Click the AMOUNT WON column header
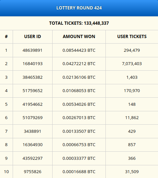 tap(79, 36)
